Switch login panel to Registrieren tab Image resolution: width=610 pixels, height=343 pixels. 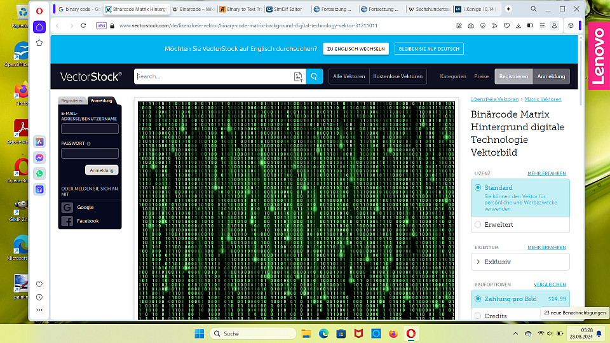click(72, 100)
